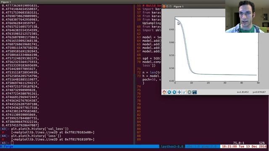Click output value 0.47506974611294217
This screenshot has height=151, width=269.
pos(20,83)
